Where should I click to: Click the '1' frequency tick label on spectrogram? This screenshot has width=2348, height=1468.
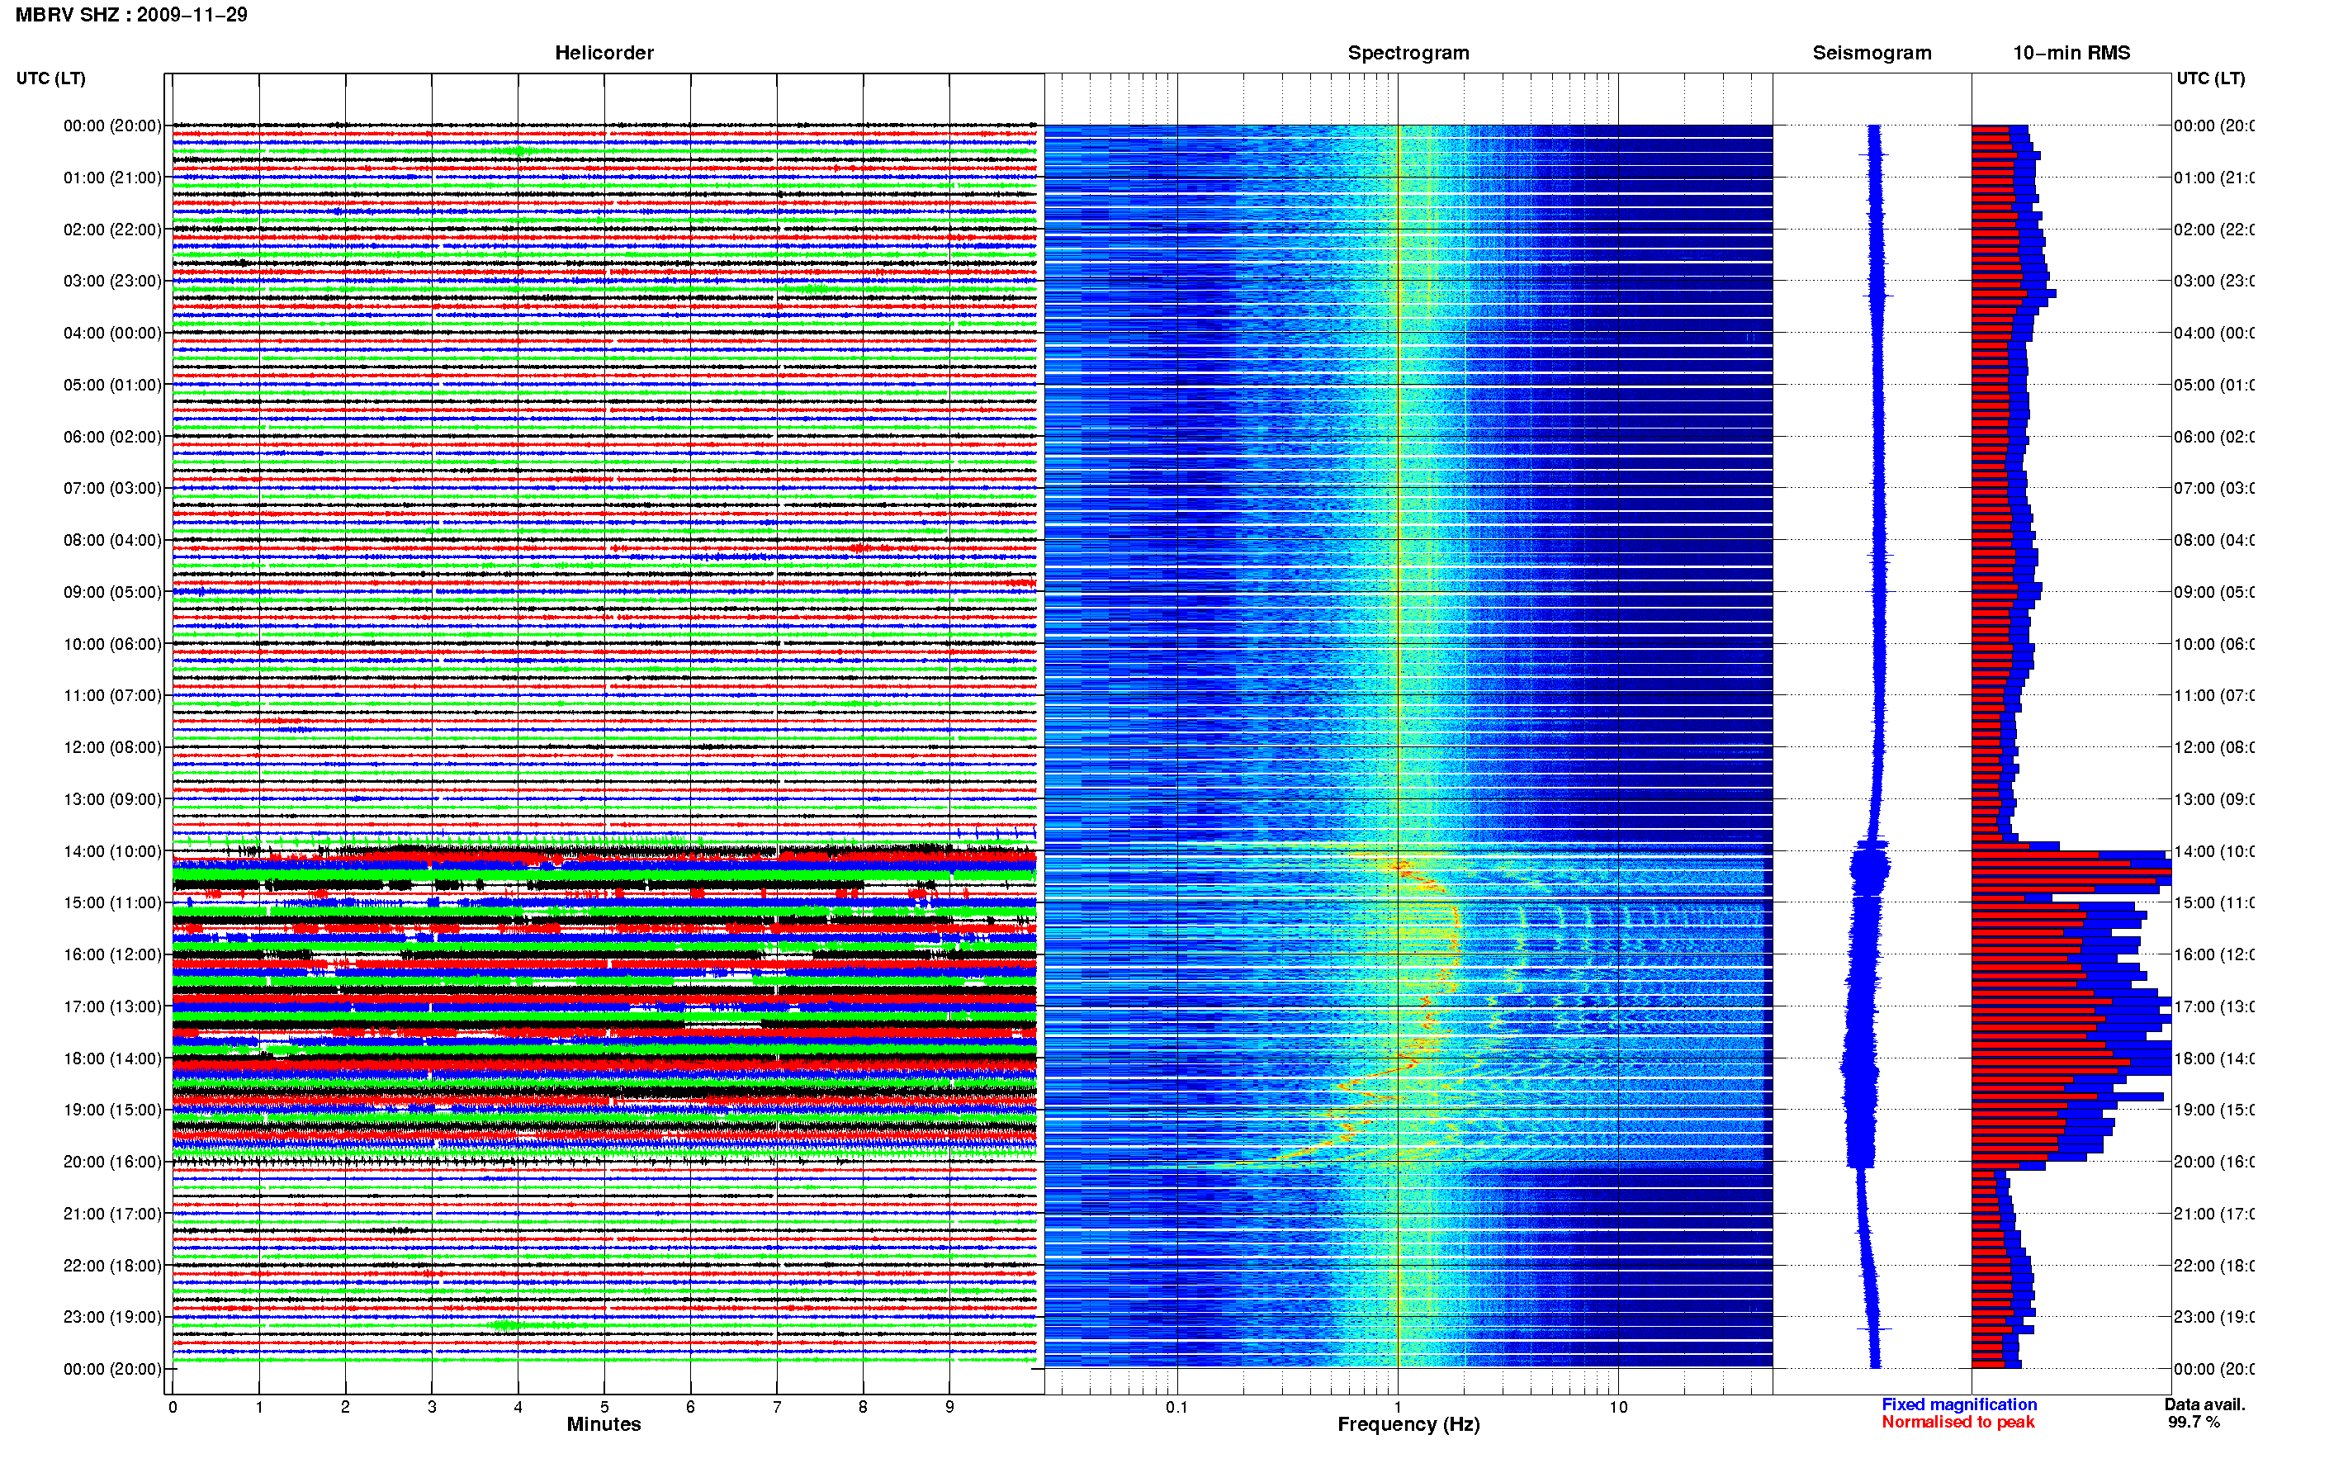click(1398, 1407)
